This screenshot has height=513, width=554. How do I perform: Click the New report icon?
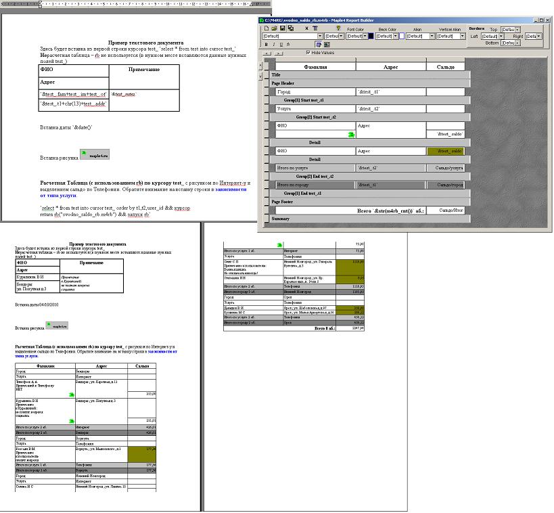[x=265, y=28]
